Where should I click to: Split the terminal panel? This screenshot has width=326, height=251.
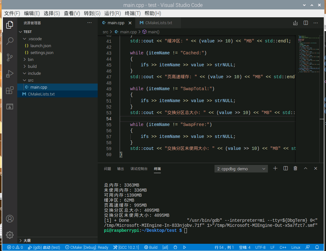(x=286, y=168)
